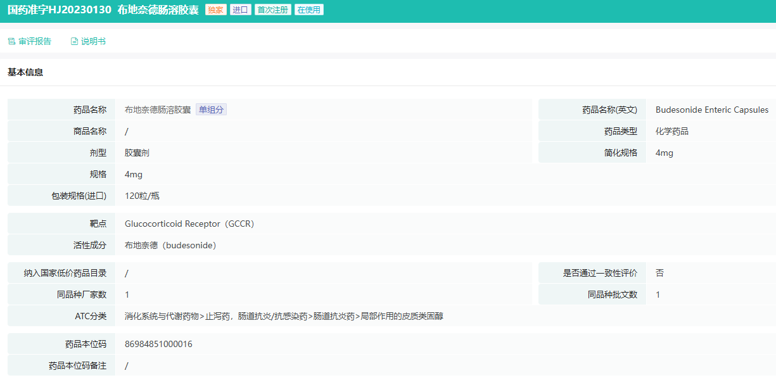Open the 审评报告 link
Image resolution: width=776 pixels, height=380 pixels.
click(x=35, y=42)
